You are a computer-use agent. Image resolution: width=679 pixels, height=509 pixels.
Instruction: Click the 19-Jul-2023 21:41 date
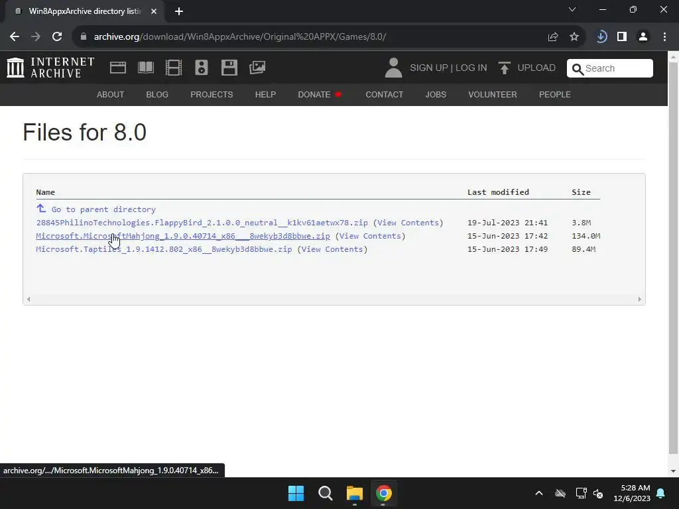507,223
